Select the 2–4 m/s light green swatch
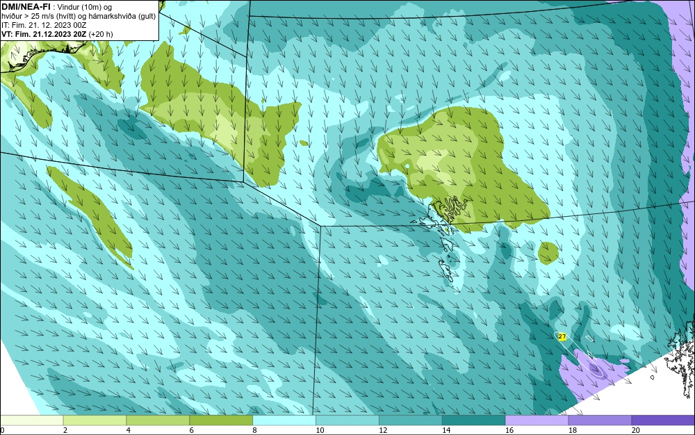 [x=95, y=420]
